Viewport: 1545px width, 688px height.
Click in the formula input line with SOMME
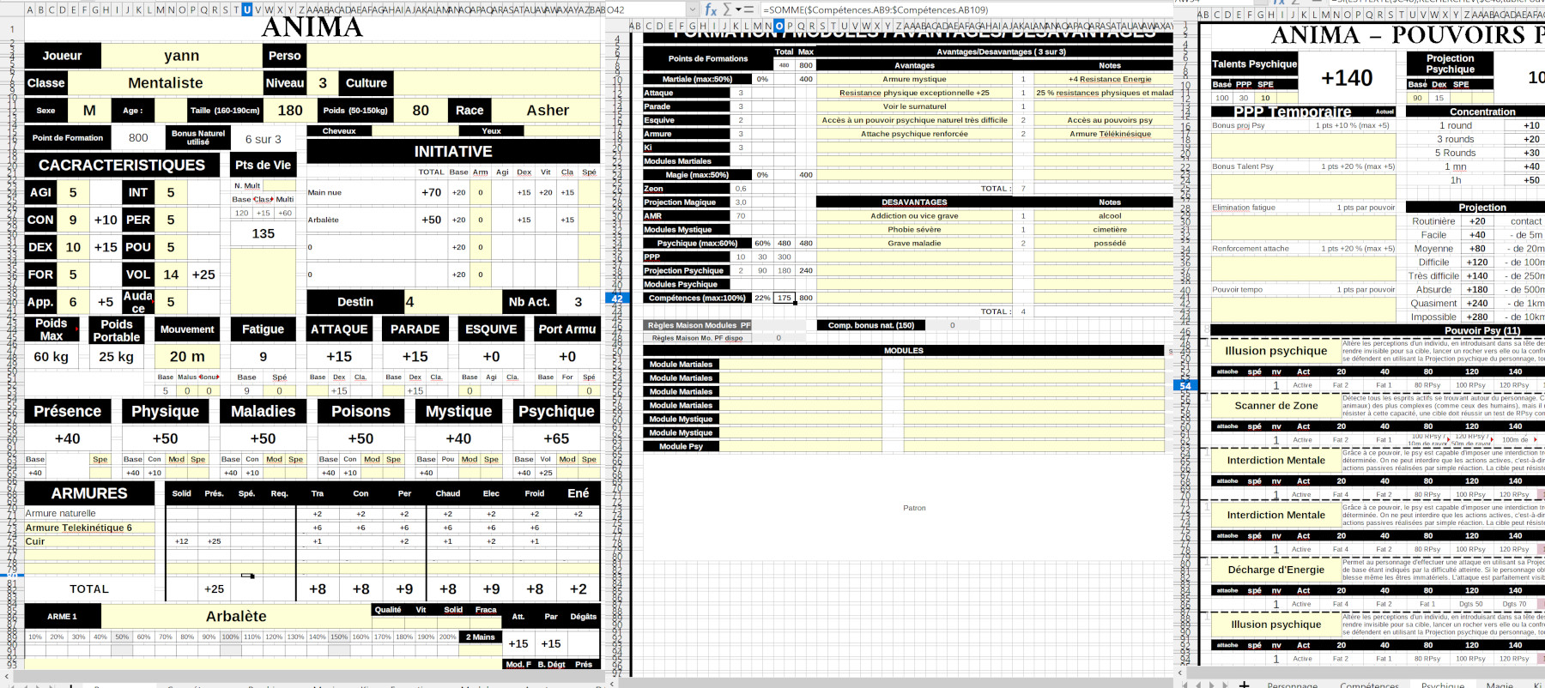tap(966, 9)
